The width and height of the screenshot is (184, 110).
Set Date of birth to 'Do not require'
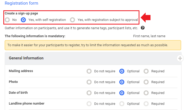coord(89,93)
